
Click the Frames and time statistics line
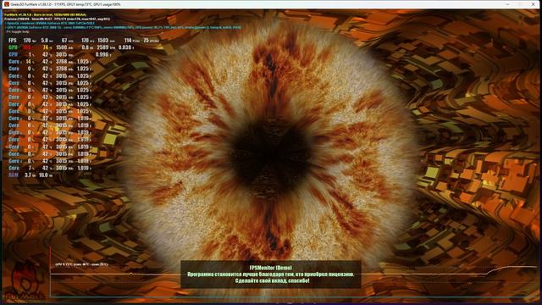(x=58, y=19)
